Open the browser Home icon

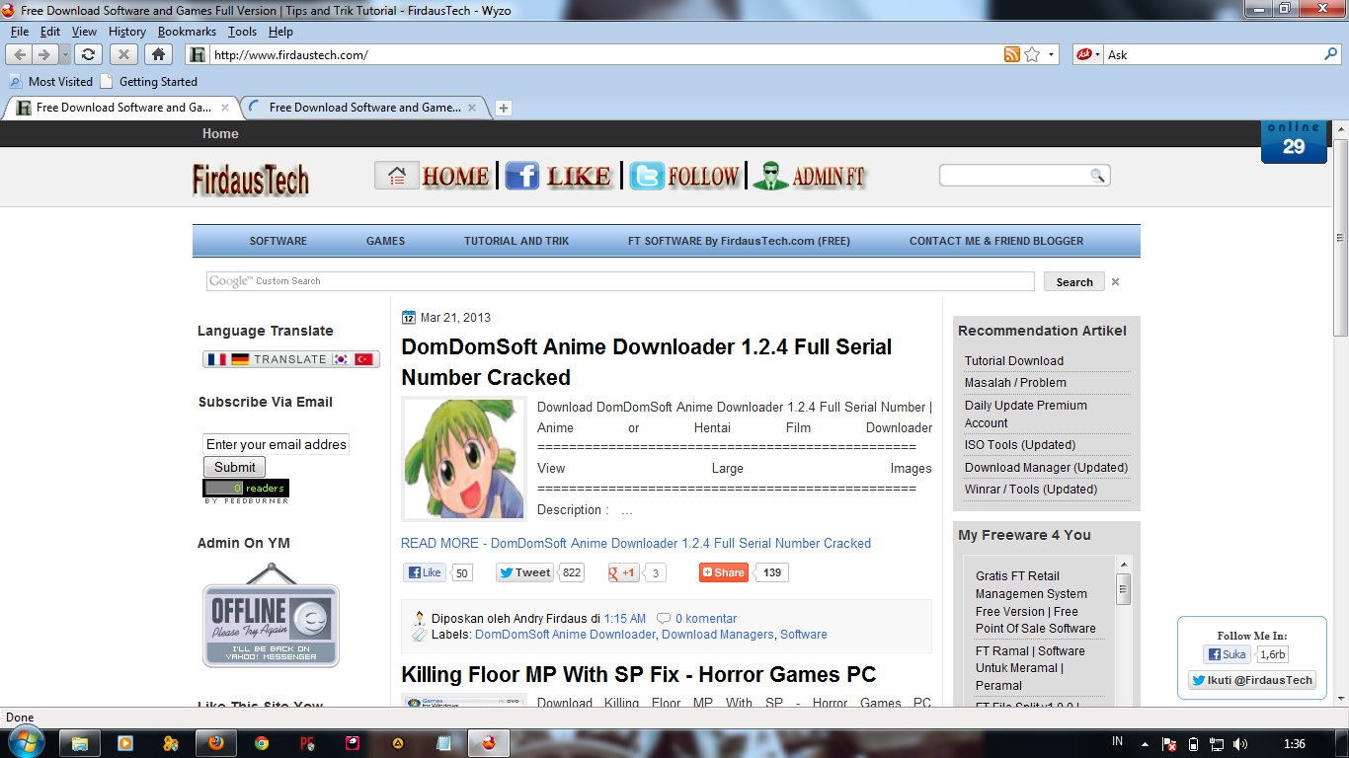(160, 54)
